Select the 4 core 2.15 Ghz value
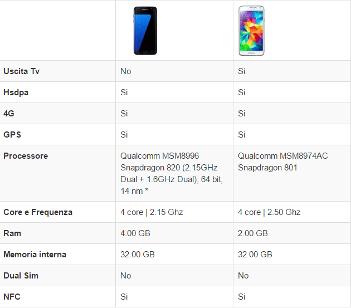Screen dimensions: 351x308 coord(152,212)
